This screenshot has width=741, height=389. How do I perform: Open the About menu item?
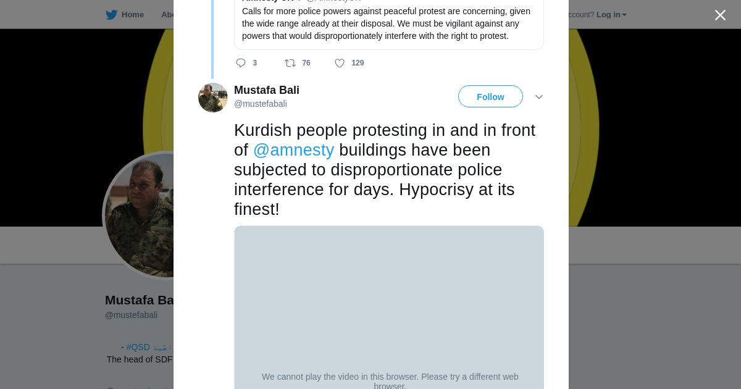[x=167, y=15]
